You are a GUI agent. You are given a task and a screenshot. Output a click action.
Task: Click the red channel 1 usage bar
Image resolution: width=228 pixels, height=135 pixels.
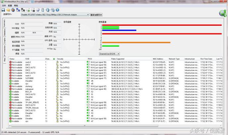coord(162,25)
